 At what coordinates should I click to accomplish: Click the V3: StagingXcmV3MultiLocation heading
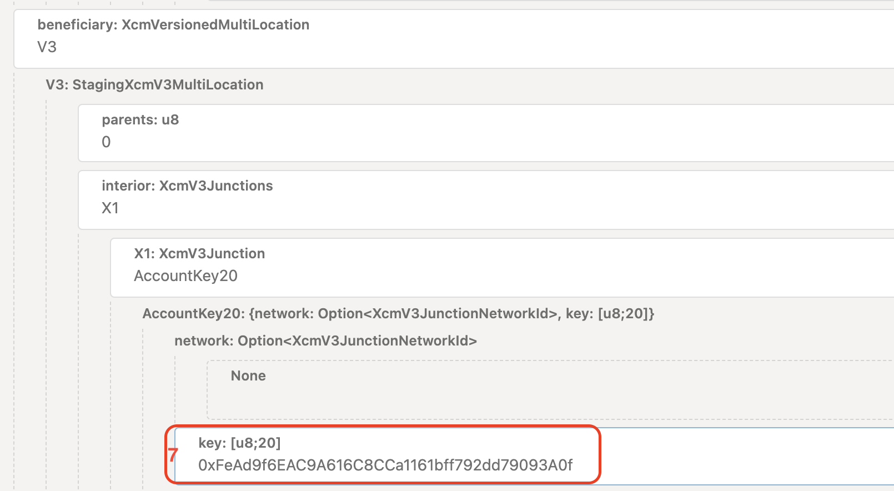(154, 85)
